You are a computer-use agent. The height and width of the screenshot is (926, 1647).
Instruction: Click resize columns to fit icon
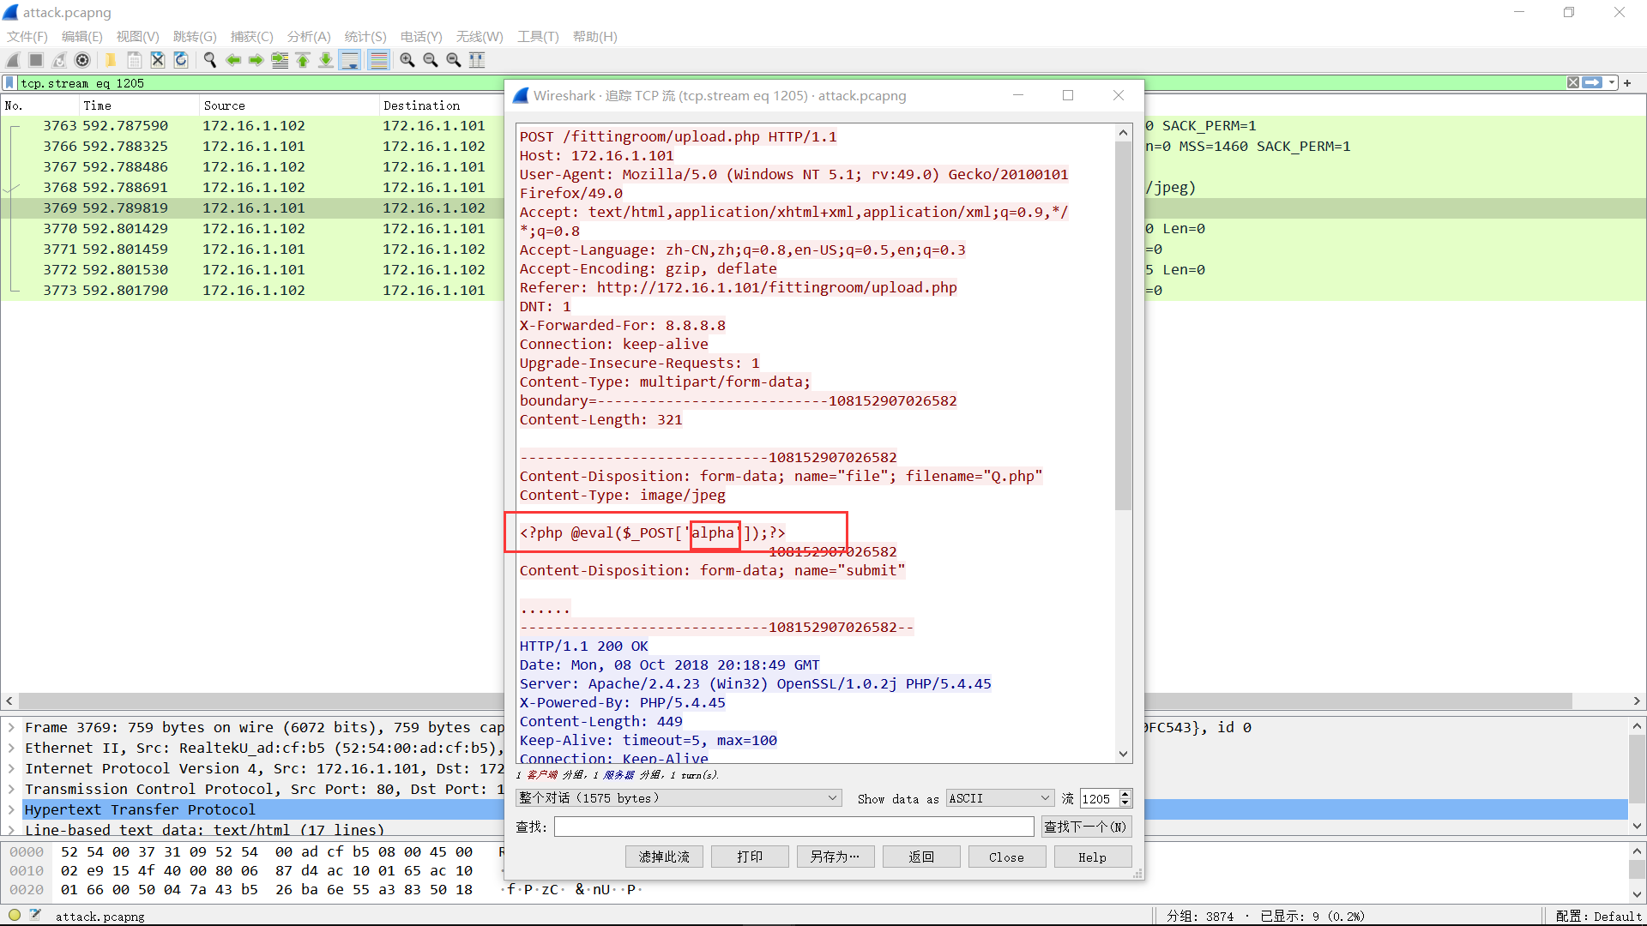(x=477, y=60)
